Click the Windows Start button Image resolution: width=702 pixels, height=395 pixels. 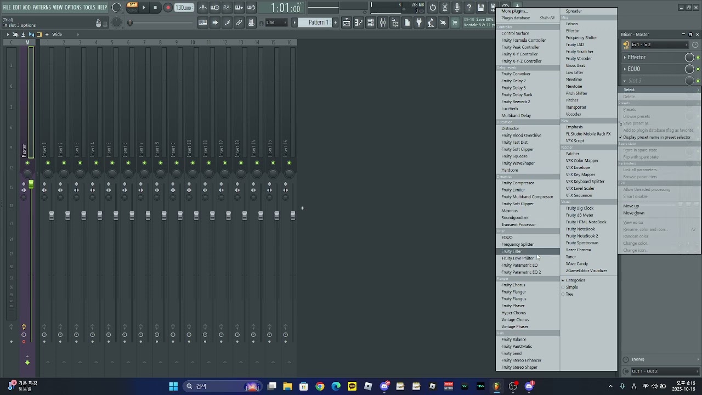click(x=173, y=386)
